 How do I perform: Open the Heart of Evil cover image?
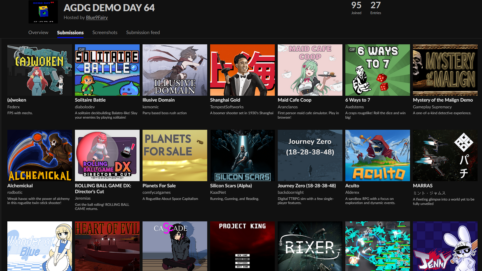107,246
